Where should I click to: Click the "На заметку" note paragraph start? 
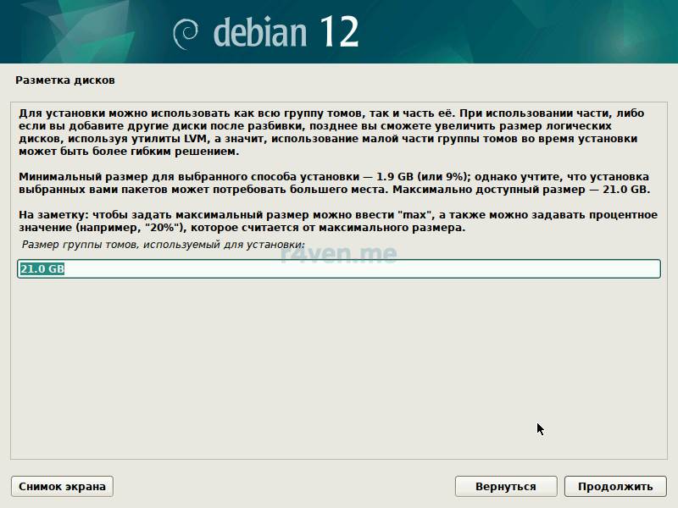coord(51,216)
